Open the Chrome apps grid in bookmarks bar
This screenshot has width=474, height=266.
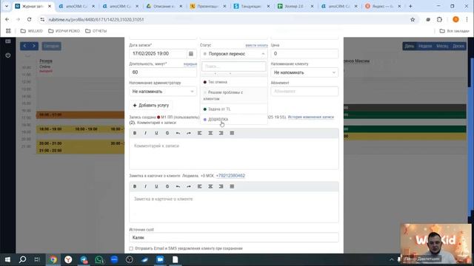(x=8, y=31)
